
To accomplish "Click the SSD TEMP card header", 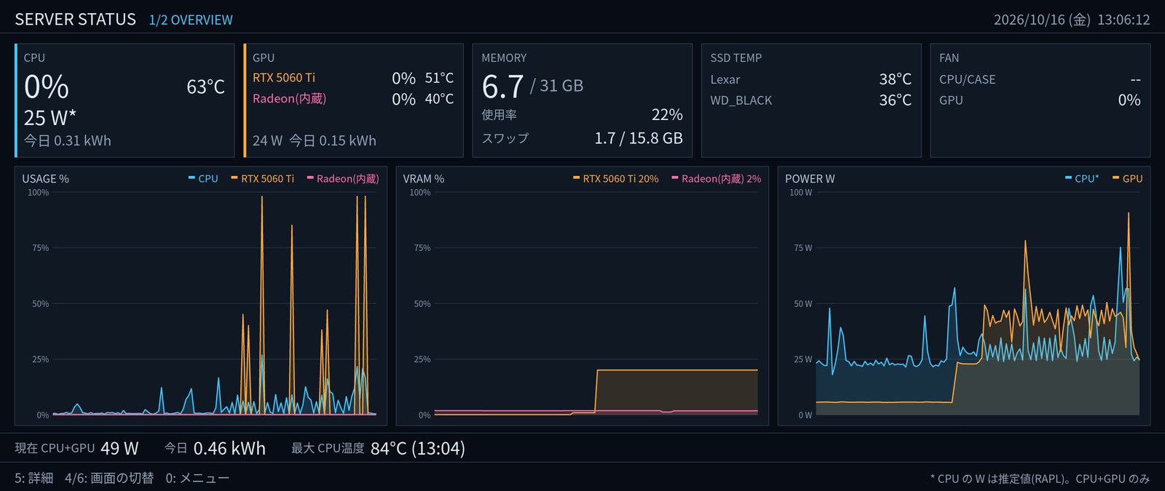I will pyautogui.click(x=736, y=58).
